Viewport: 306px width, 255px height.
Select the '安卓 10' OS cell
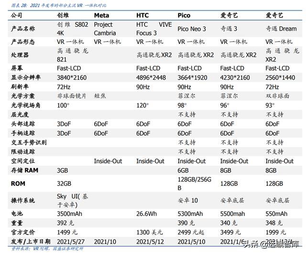click(188, 201)
